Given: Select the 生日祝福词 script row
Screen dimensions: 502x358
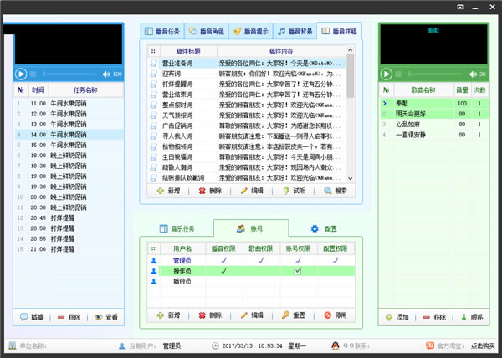Looking at the screenshot, I should tap(247, 157).
